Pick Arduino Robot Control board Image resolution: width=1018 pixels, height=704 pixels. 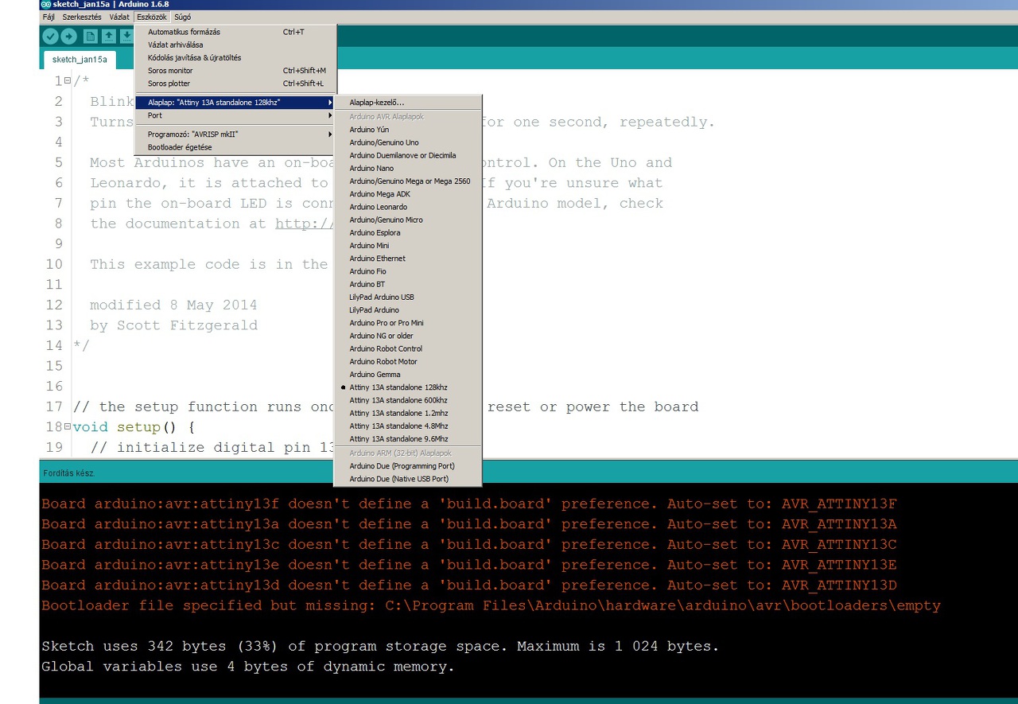click(408, 348)
